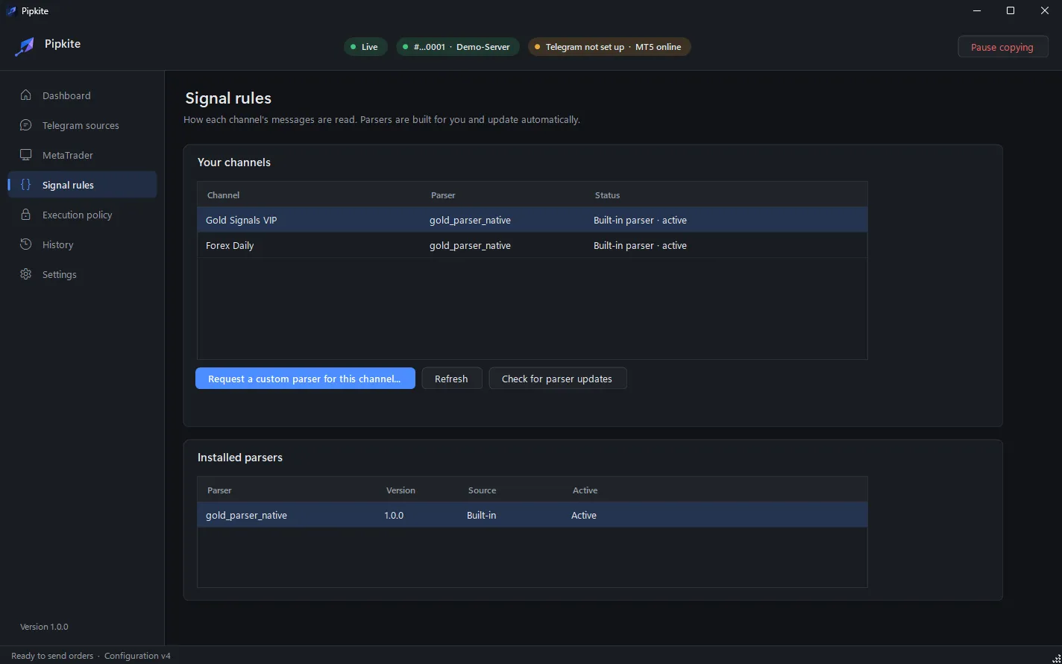Click the Telegram sources chat icon
Screen dimensions: 1062x664
click(x=26, y=125)
